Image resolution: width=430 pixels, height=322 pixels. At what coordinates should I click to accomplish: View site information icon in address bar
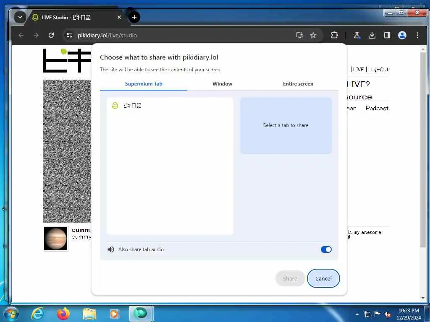[x=69, y=35]
